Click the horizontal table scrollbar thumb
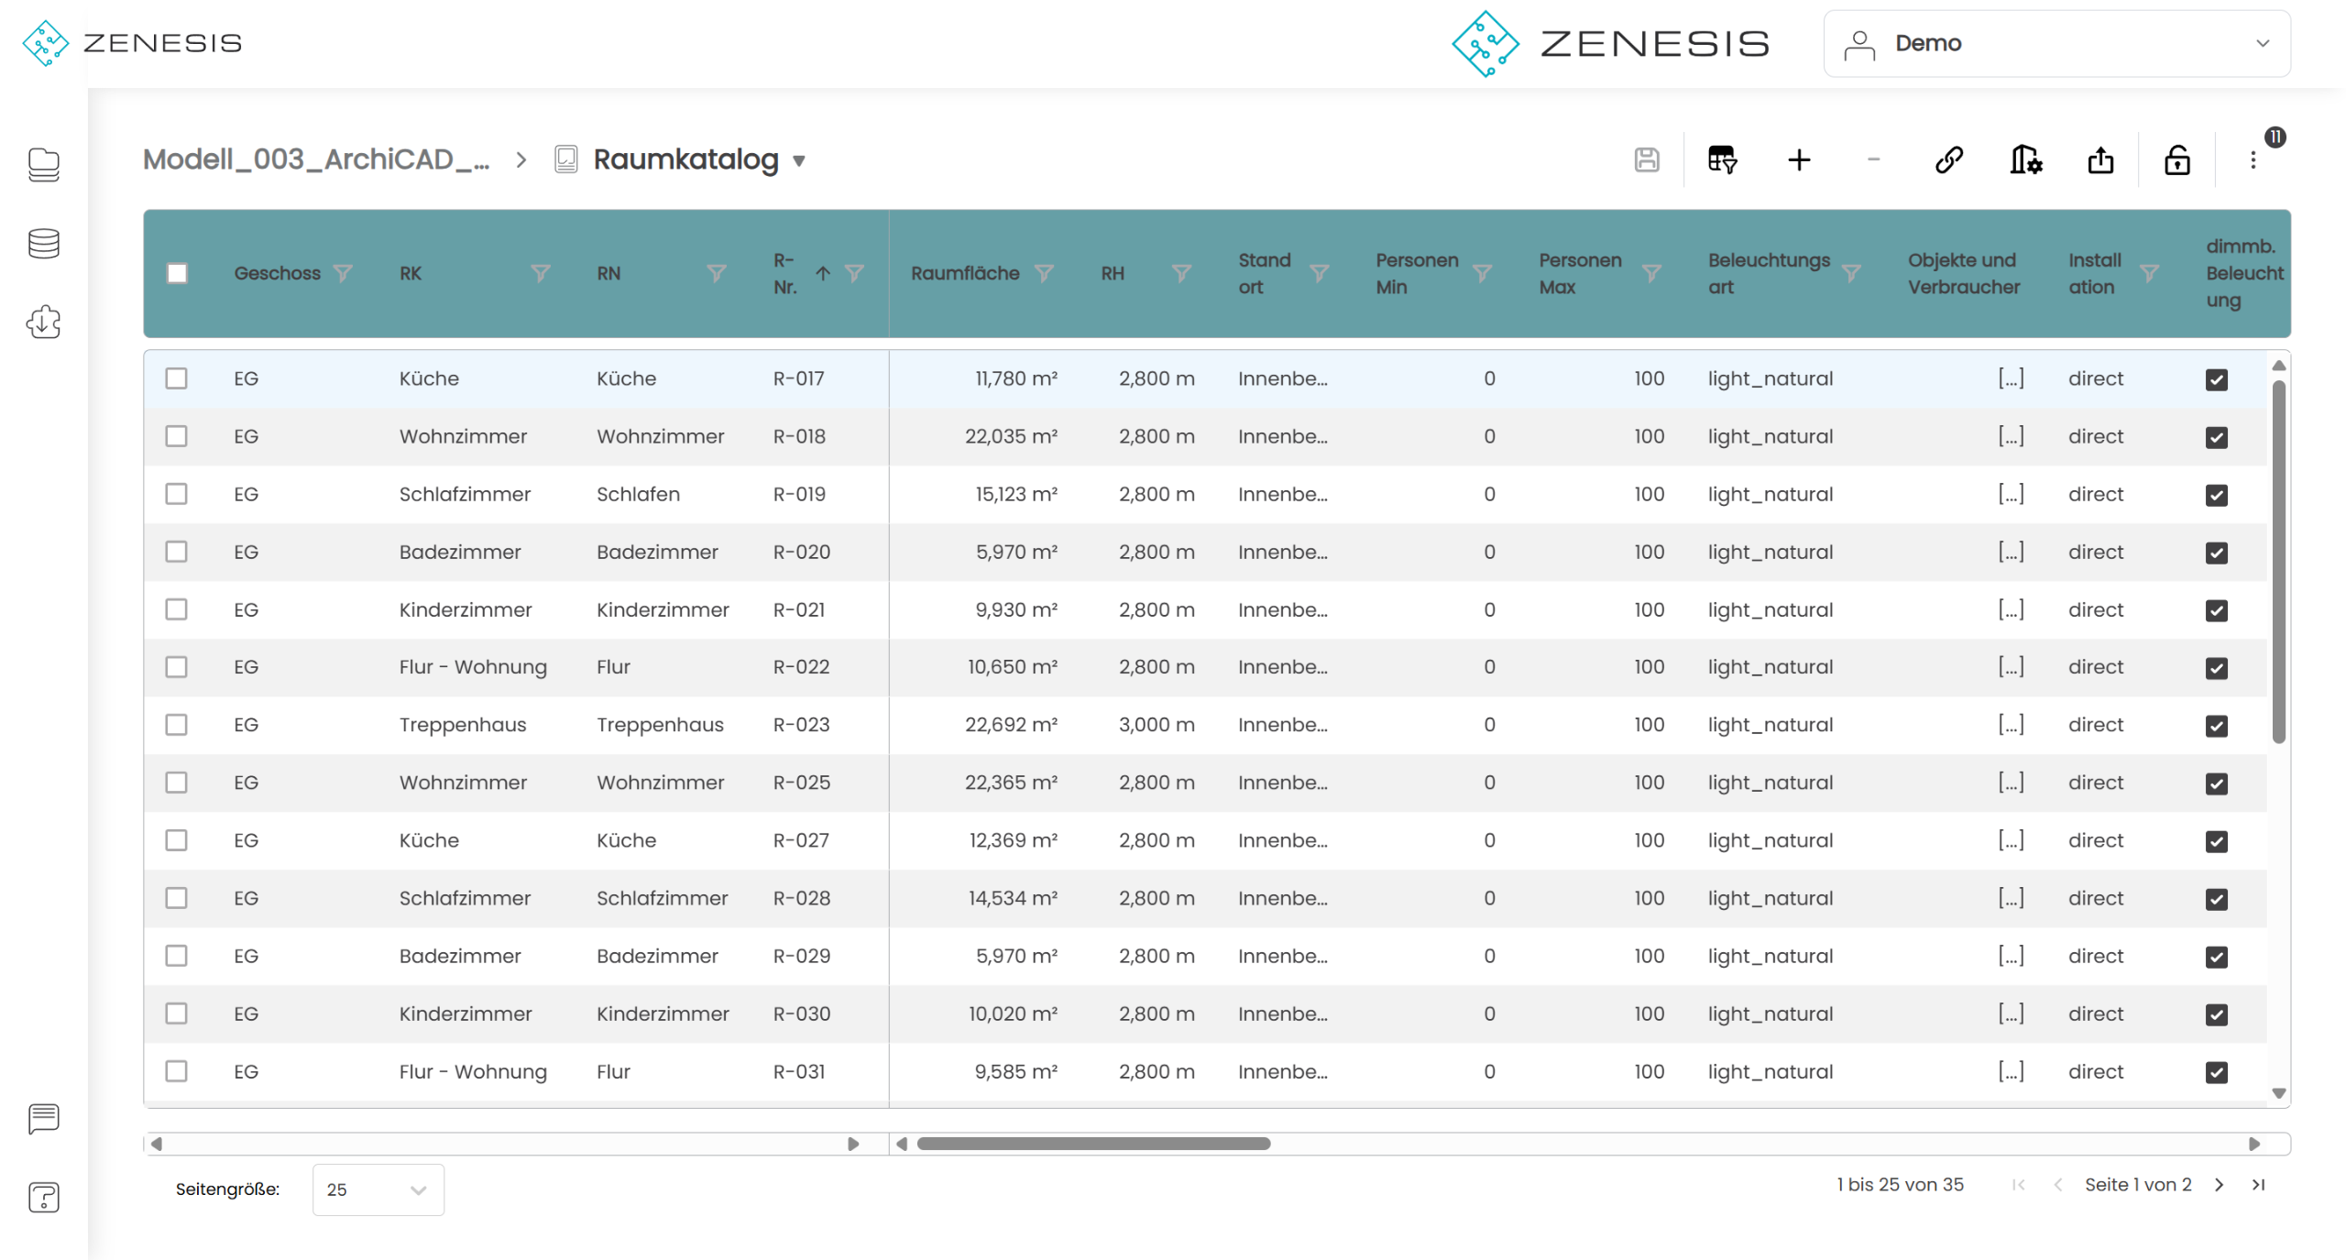Screen dimensions: 2346x1260 [x=1093, y=1144]
